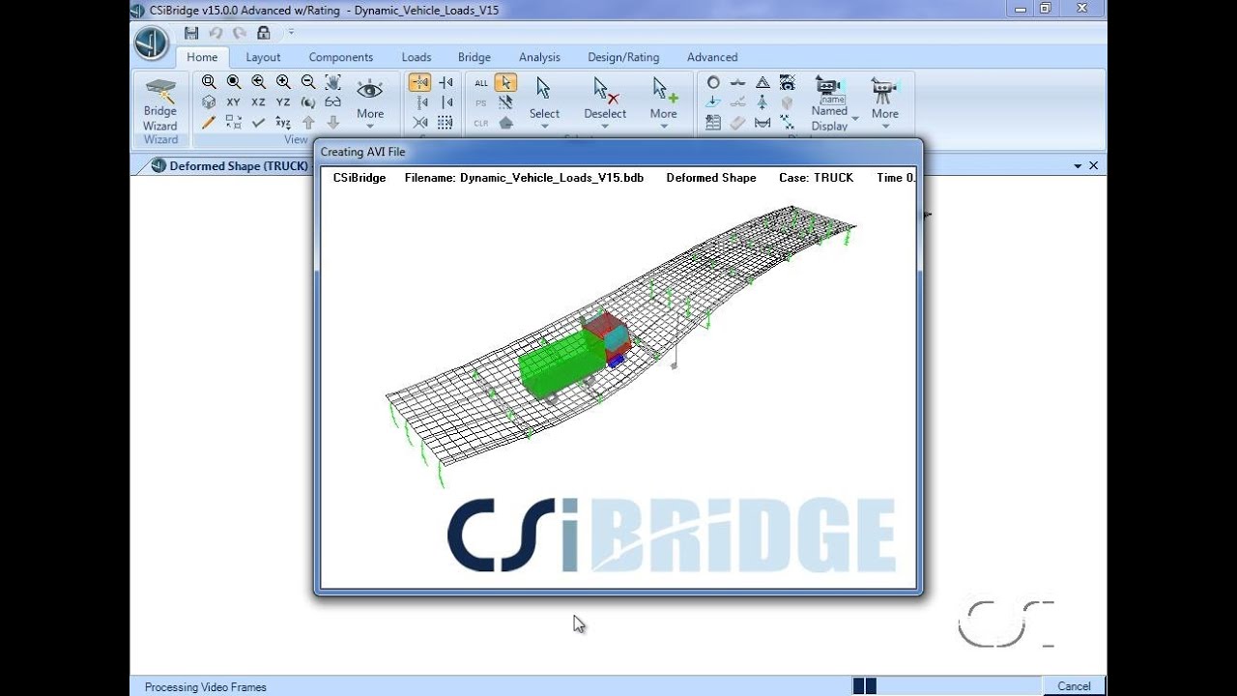Click the restore full view zoom icon
1237x696 pixels.
234,82
